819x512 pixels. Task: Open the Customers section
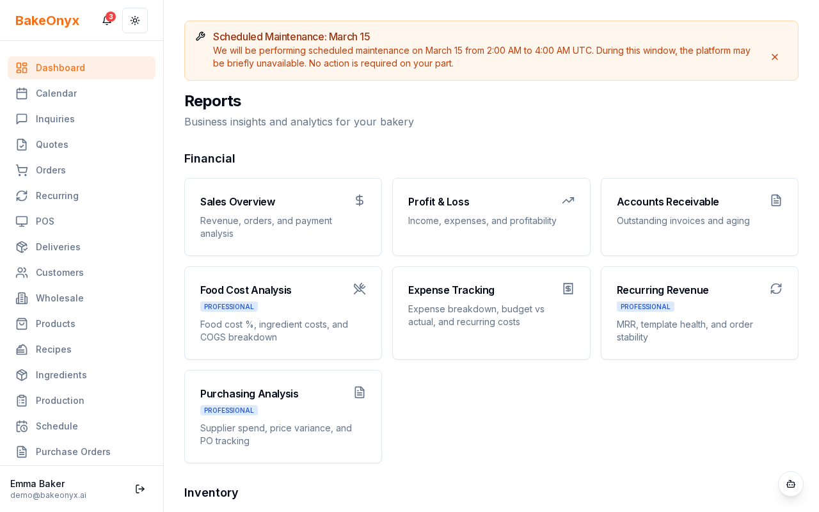click(x=60, y=273)
